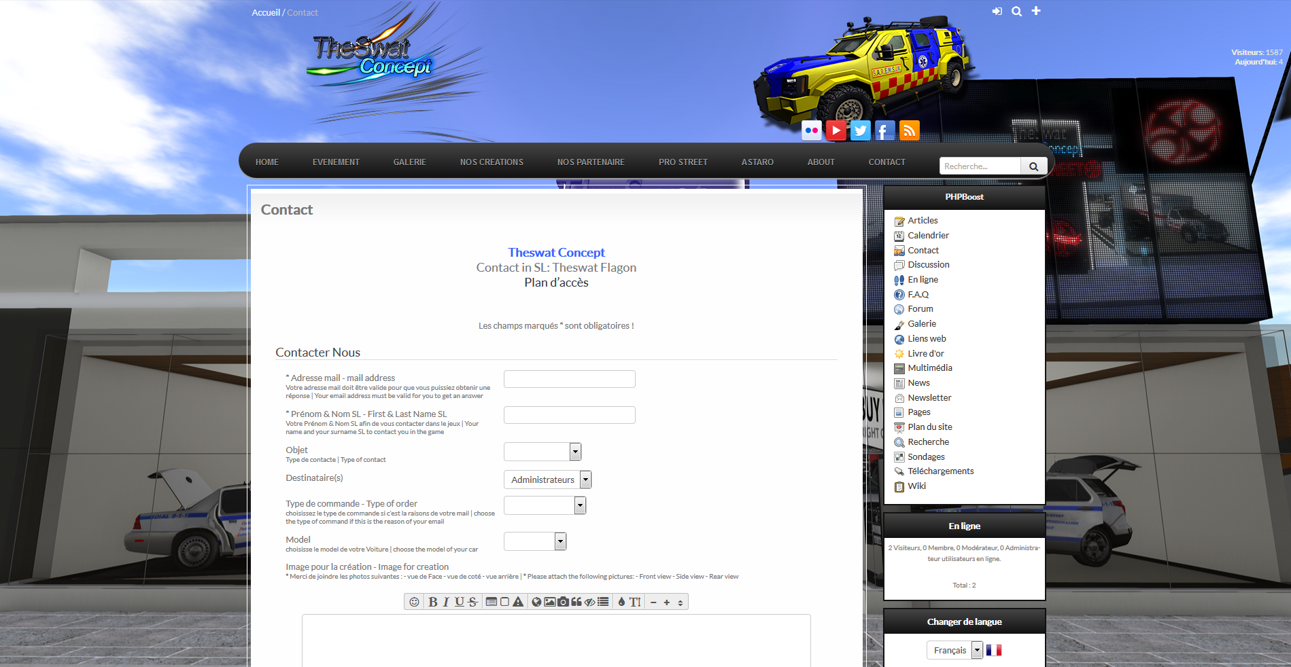
Task: Insert a quote in the editor
Action: point(576,602)
